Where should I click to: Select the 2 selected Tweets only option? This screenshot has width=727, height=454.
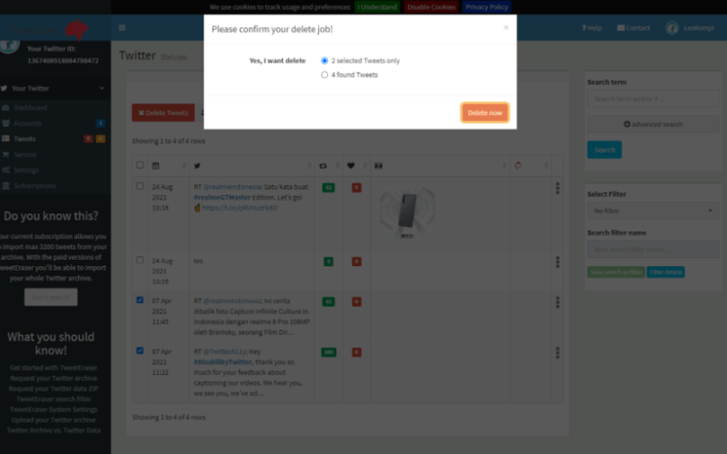(x=324, y=61)
